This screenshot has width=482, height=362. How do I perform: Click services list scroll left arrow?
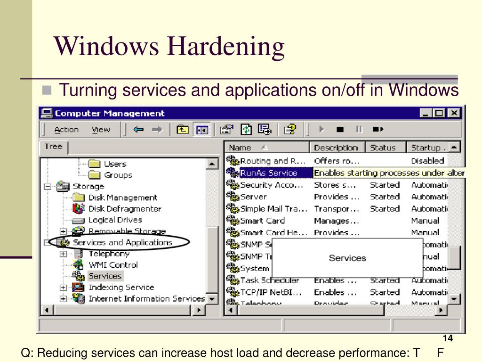pos(231,310)
